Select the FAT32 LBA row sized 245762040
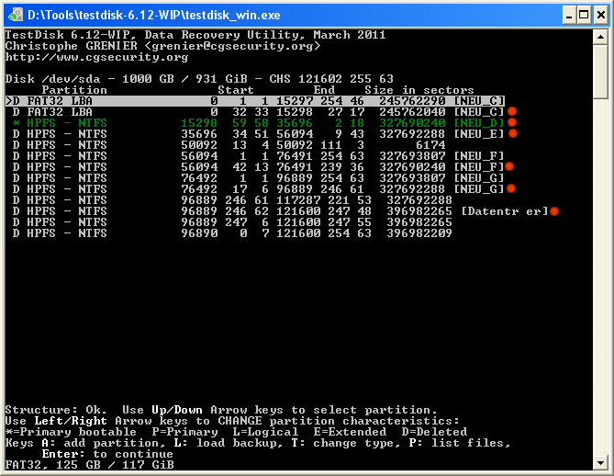Image resolution: width=614 pixels, height=476 pixels. [x=259, y=112]
